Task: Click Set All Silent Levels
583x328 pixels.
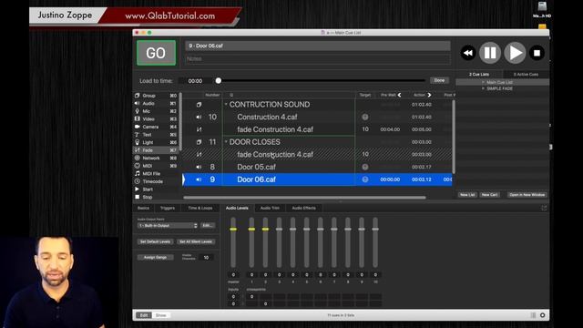Action: click(196, 241)
